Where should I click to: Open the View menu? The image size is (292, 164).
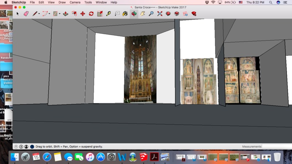point(51,2)
